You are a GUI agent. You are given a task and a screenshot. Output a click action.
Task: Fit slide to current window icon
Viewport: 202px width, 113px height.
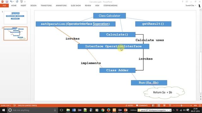coord(200,105)
